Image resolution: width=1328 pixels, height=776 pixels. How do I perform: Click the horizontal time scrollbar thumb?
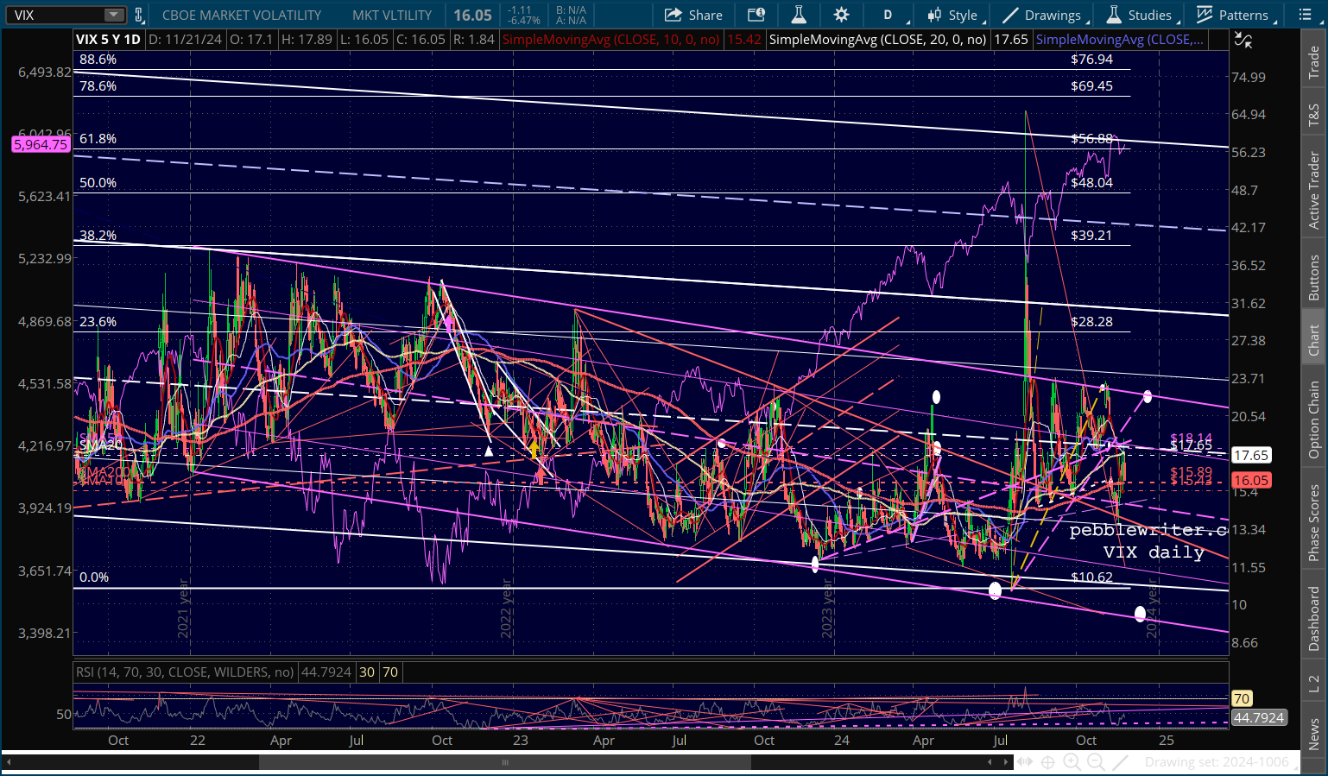coord(505,761)
